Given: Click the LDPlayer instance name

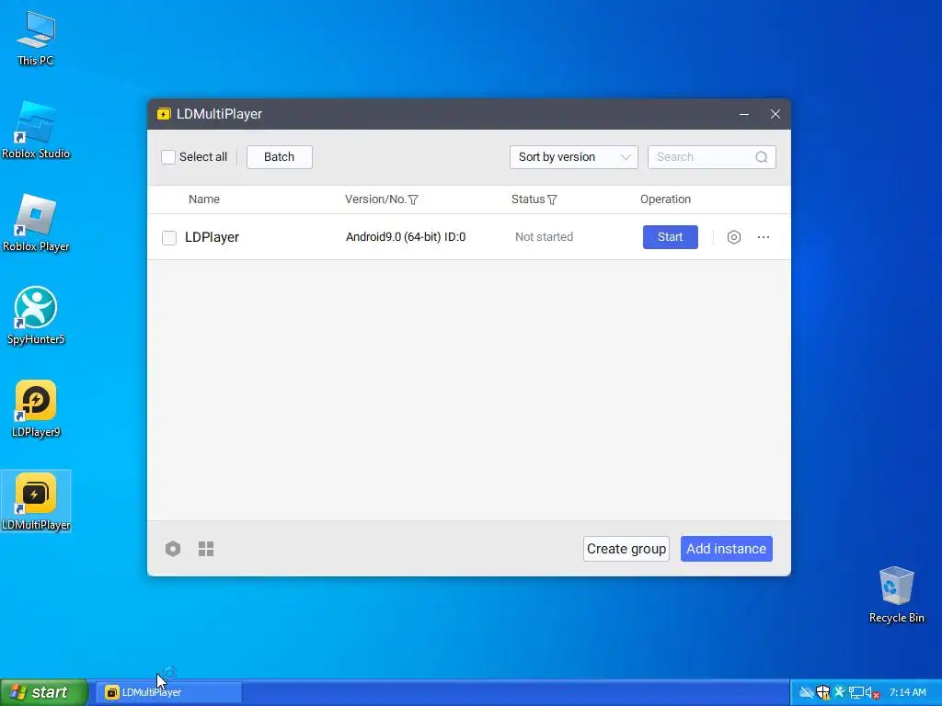Looking at the screenshot, I should pyautogui.click(x=212, y=237).
